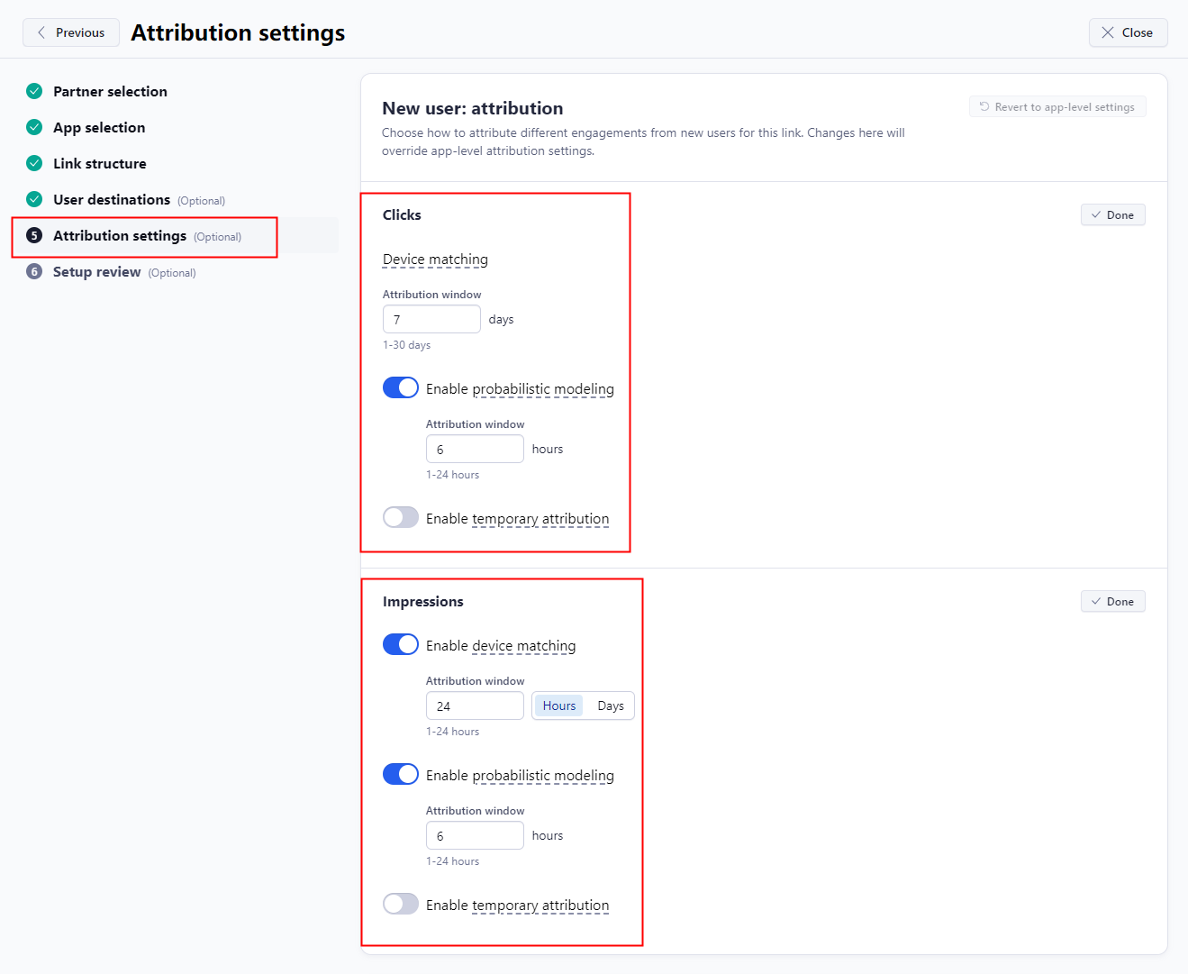The image size is (1188, 974).
Task: Click the step 5 number badge
Action: click(33, 235)
